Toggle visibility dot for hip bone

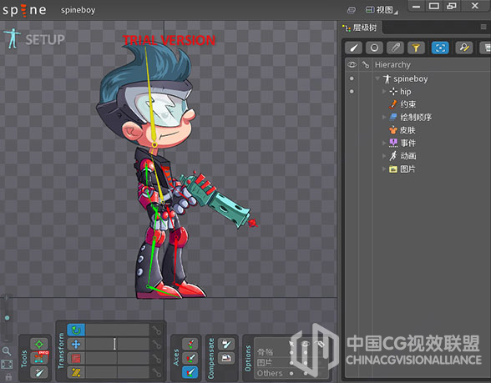352,92
